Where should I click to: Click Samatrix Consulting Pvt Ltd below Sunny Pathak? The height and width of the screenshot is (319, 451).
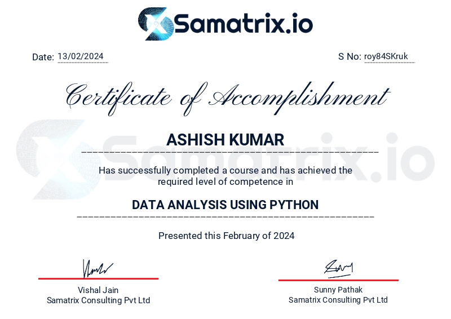(338, 300)
